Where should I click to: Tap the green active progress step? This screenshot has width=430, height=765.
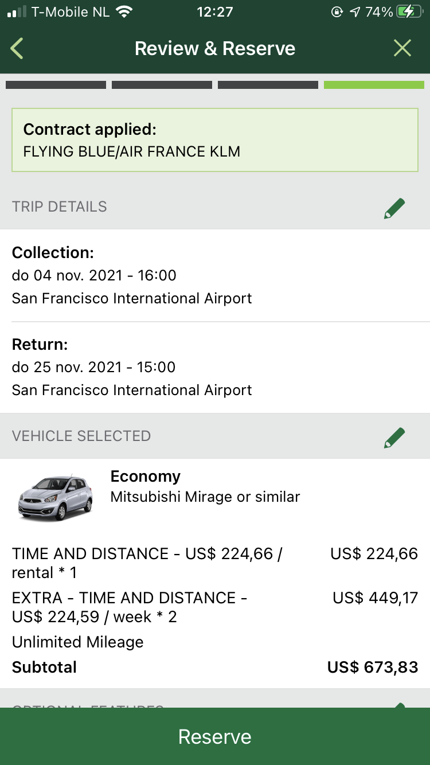[x=374, y=85]
